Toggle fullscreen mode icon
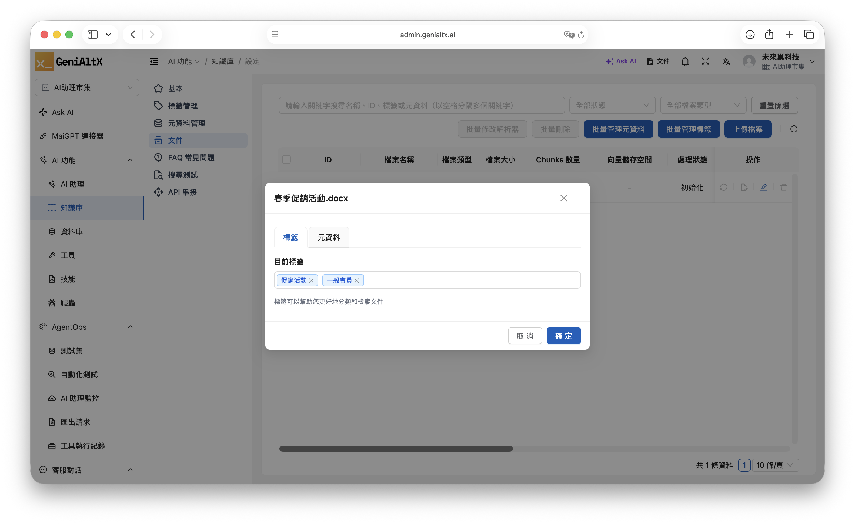Image resolution: width=855 pixels, height=524 pixels. (x=705, y=62)
